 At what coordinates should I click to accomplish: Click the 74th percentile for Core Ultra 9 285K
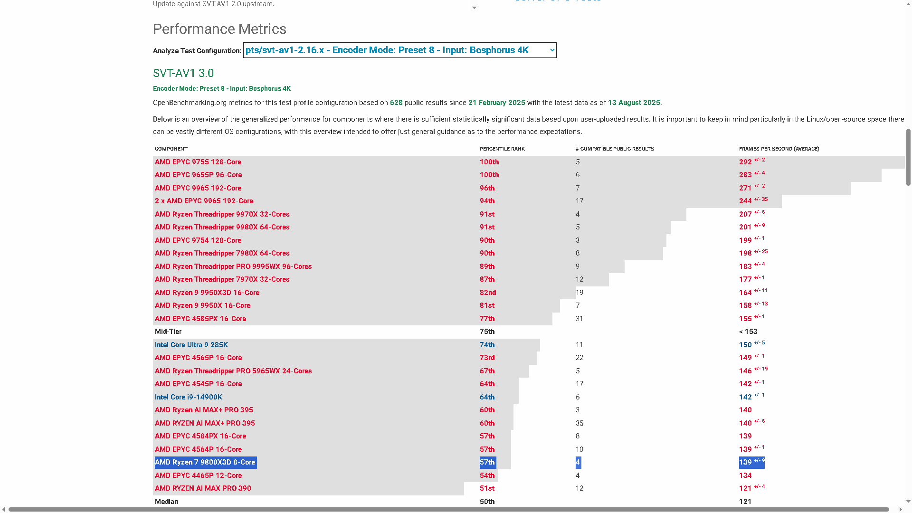pyautogui.click(x=487, y=345)
